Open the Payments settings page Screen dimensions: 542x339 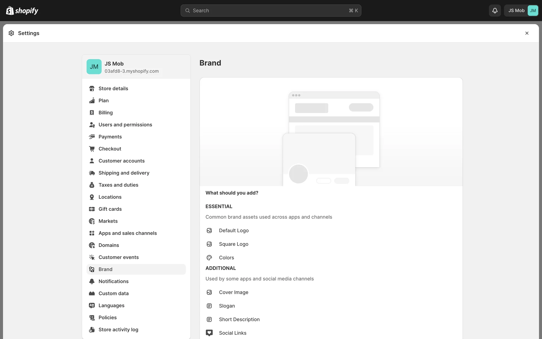(x=110, y=137)
